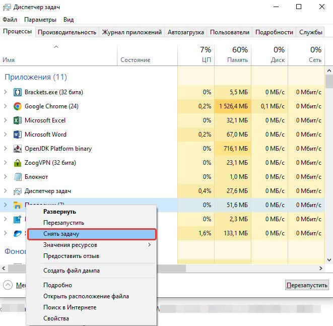Screen dimensions: 333x326
Task: Click the blue oval app icon, 133,1 МБ row
Action: [18, 233]
